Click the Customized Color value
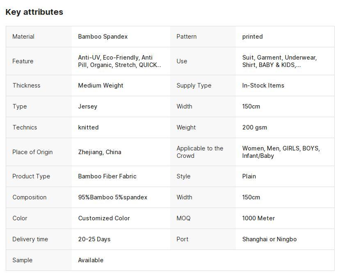 (x=104, y=218)
